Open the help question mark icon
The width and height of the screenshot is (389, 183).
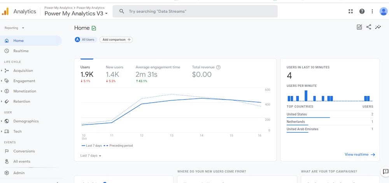[362, 11]
